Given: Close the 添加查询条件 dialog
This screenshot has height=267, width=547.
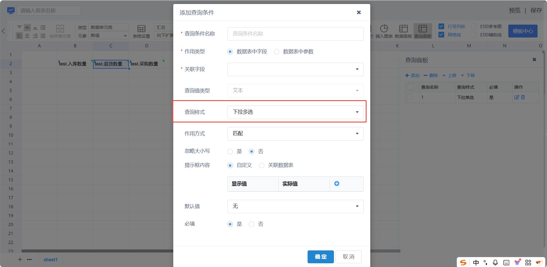Looking at the screenshot, I should [359, 12].
